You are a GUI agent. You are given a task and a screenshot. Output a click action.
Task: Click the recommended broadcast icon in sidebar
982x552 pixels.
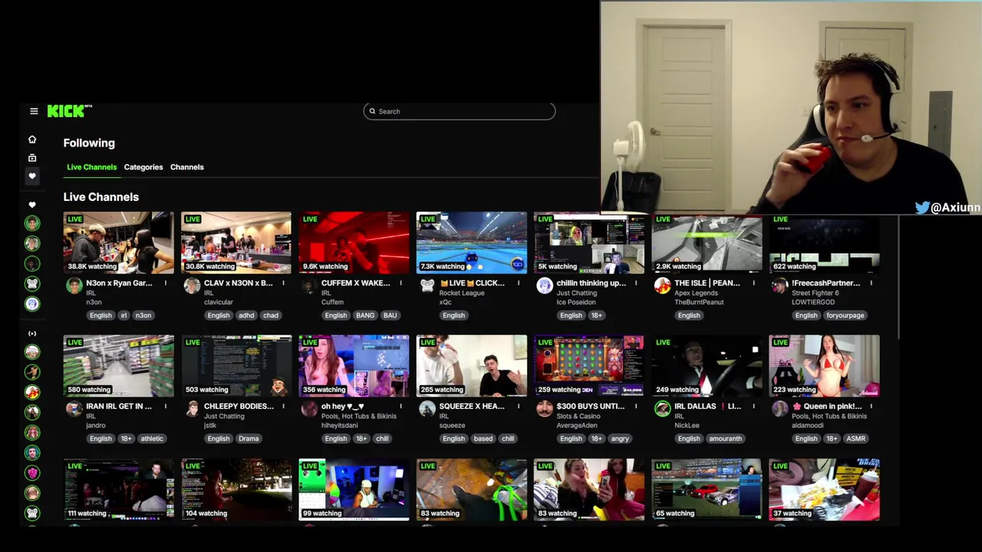(32, 333)
